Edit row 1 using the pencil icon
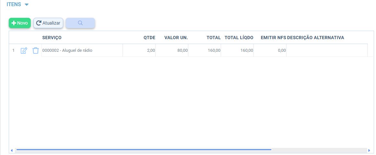 click(24, 50)
